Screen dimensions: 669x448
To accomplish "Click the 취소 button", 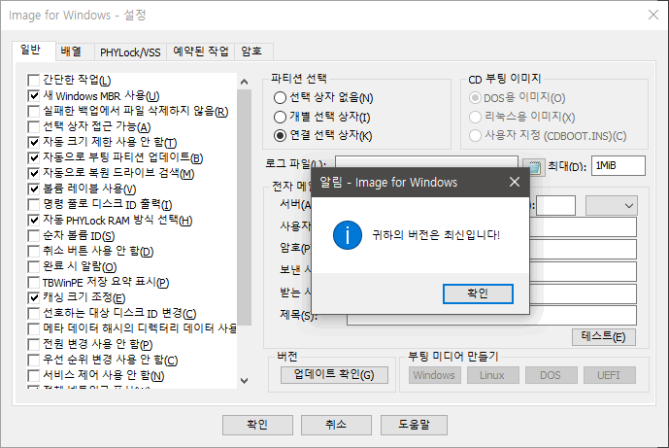I will click(x=336, y=425).
